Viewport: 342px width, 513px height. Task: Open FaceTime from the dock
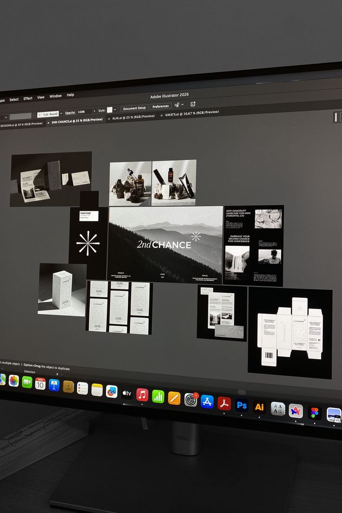pyautogui.click(x=27, y=382)
